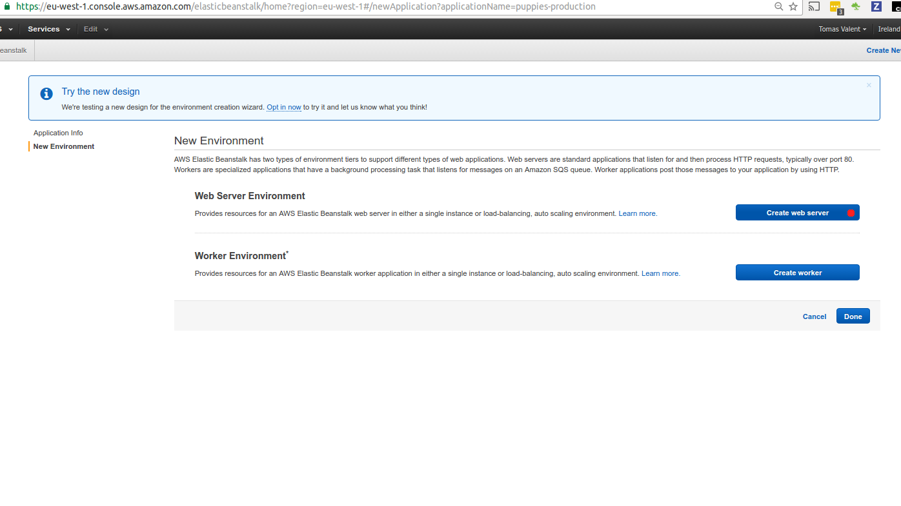Expand the Tomas Valent account menu
Viewport: 901px width, 506px height.
(842, 29)
